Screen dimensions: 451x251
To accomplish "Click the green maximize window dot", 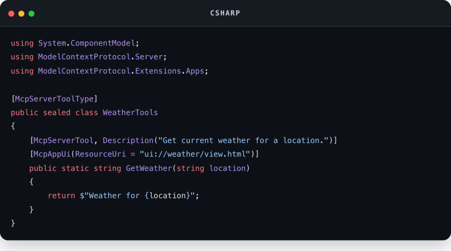I will tap(31, 13).
